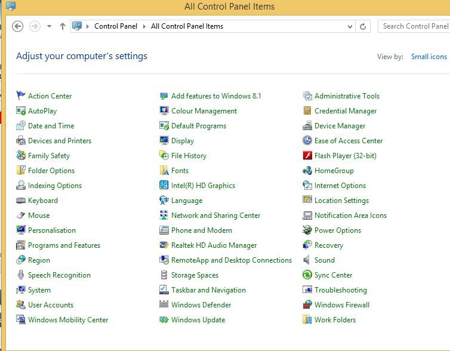Click the Realtek HD Audio Manager icon

(x=164, y=245)
